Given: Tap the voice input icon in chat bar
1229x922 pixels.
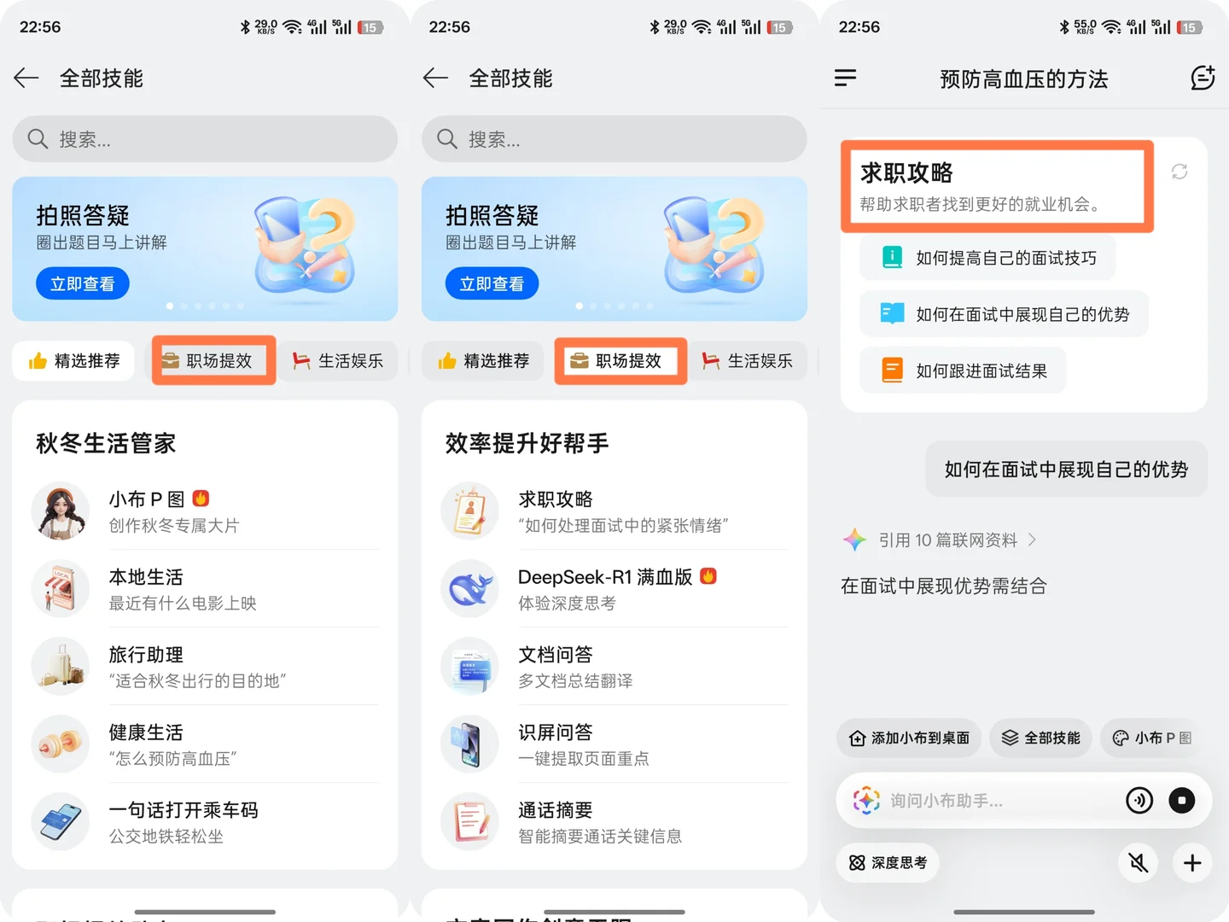Looking at the screenshot, I should (1139, 800).
